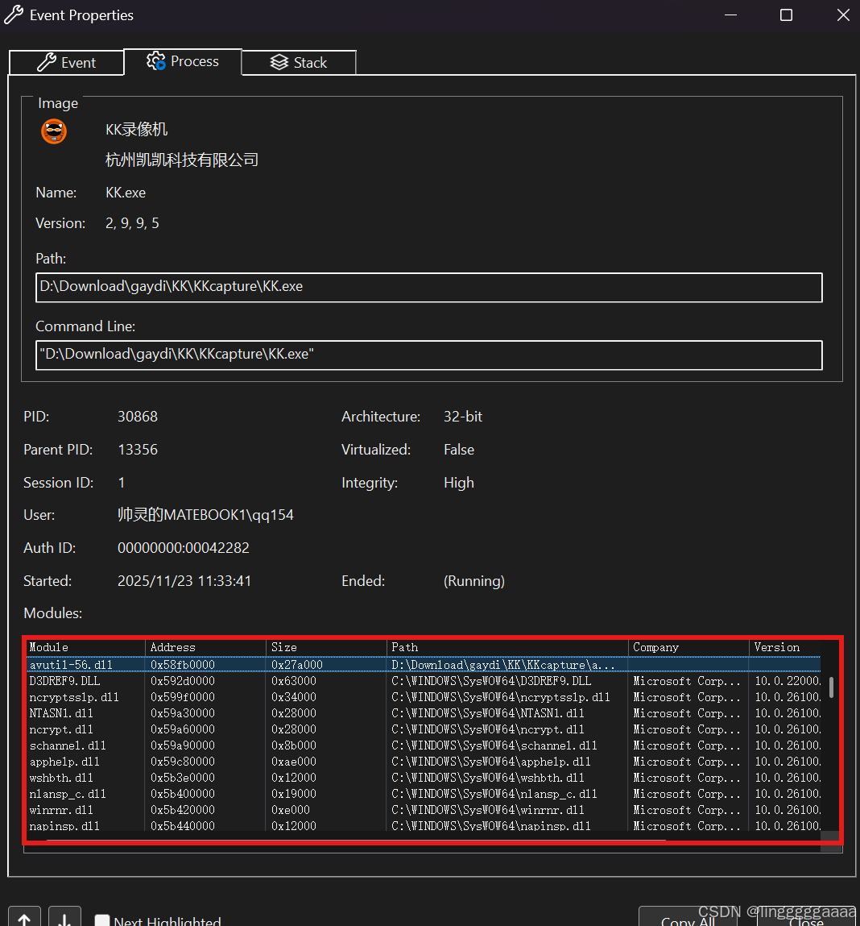Viewport: 860px width, 926px height.
Task: Sort modules by Version column header
Action: point(784,647)
